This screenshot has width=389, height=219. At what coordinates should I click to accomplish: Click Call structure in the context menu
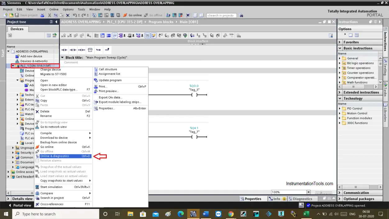(x=120, y=69)
